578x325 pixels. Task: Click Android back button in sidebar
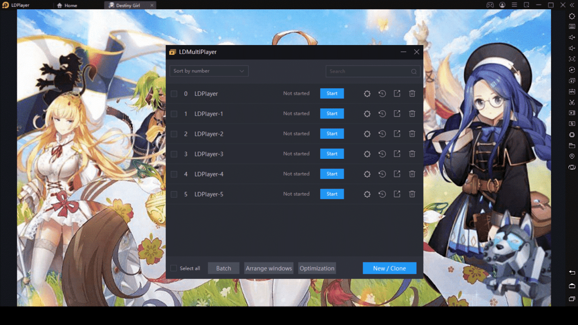[572, 272]
